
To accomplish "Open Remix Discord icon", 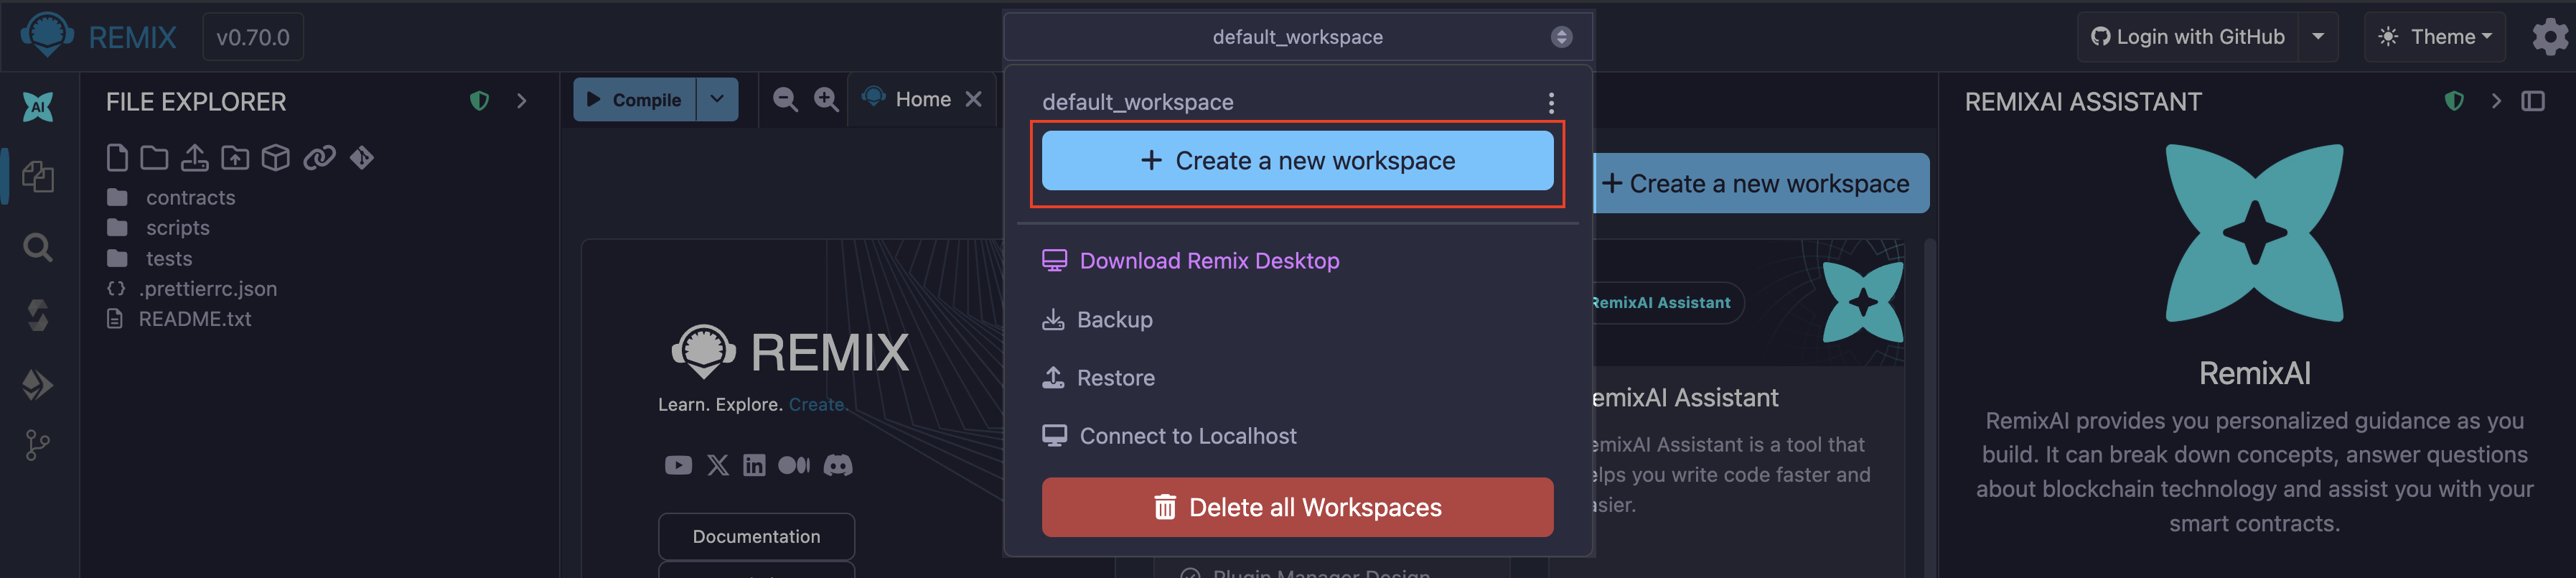I will point(838,466).
